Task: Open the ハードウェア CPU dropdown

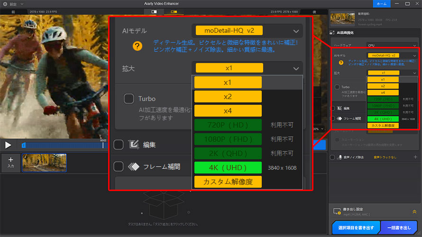Action: tap(392, 45)
